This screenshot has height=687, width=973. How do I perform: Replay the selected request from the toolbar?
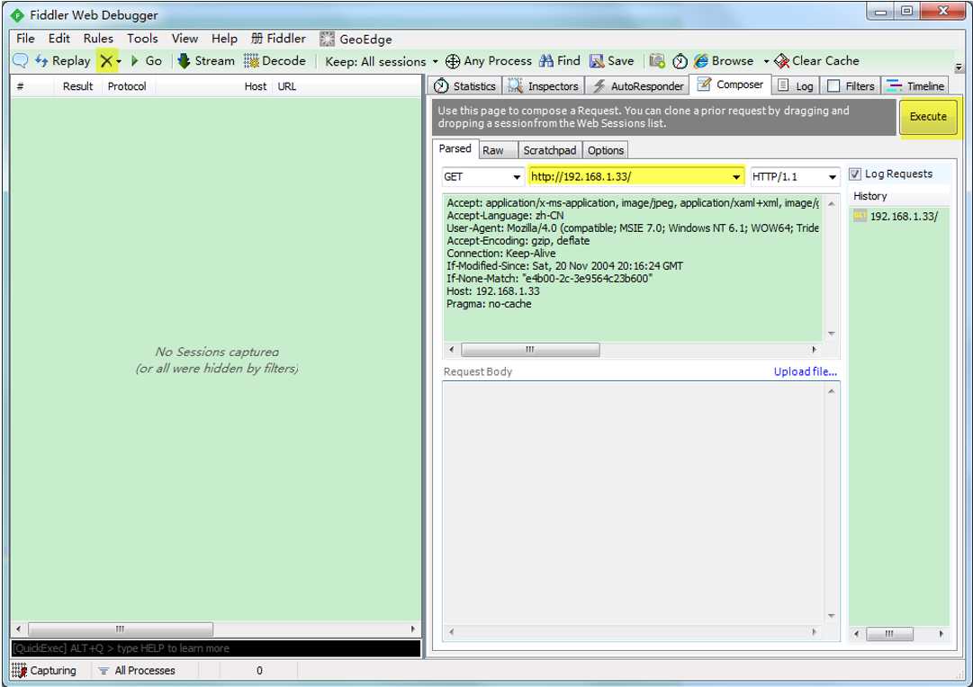pos(63,61)
